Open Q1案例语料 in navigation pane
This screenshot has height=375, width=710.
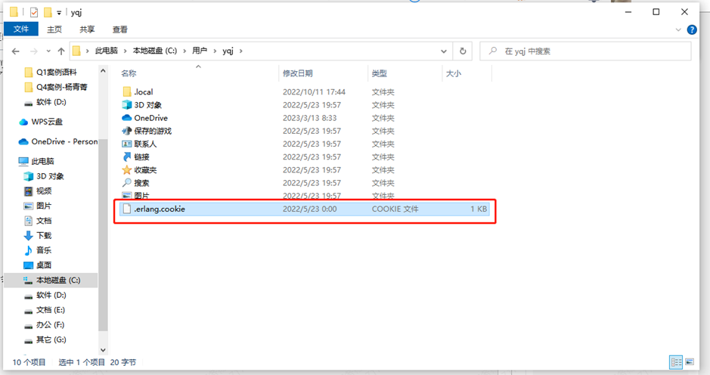[56, 73]
